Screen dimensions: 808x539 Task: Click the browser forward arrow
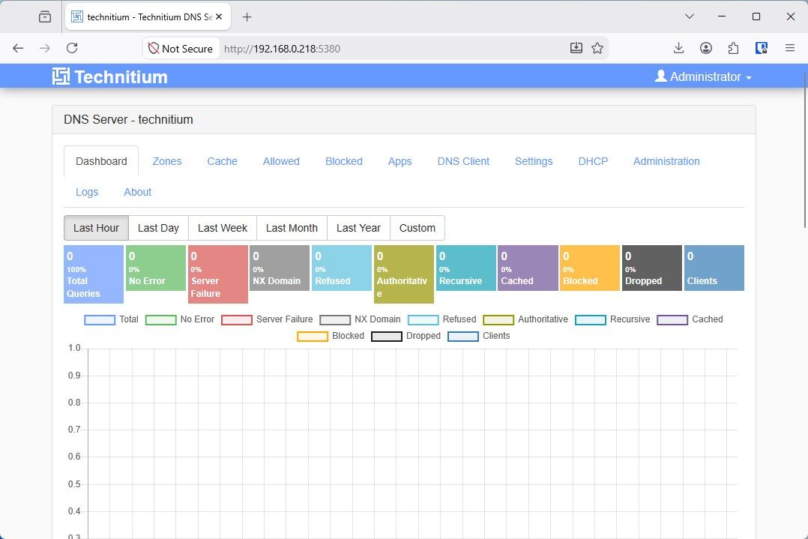click(x=45, y=49)
